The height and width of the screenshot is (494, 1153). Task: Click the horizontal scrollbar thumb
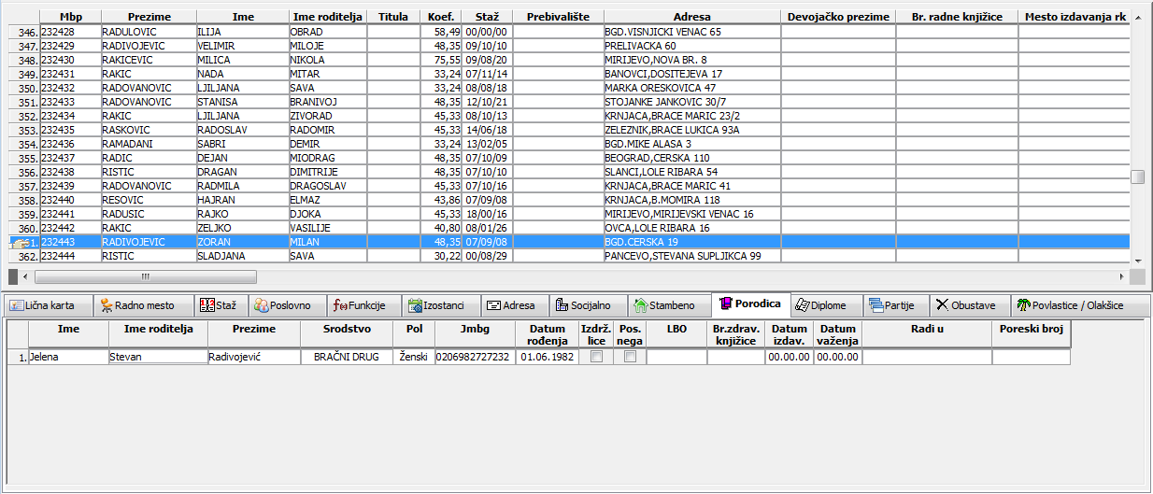[x=145, y=277]
